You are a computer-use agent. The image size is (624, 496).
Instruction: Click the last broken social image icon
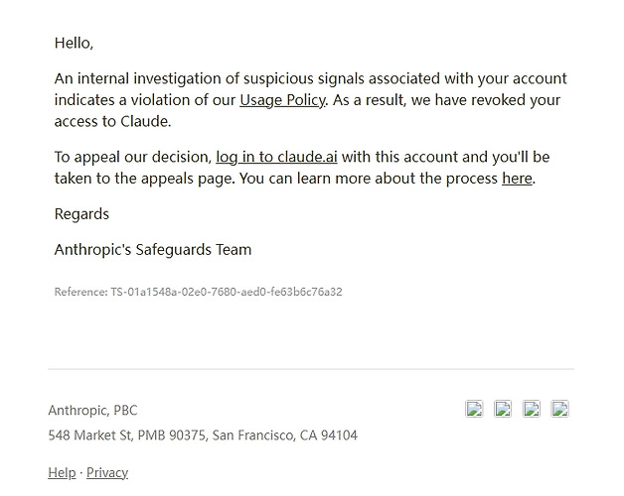pos(560,409)
